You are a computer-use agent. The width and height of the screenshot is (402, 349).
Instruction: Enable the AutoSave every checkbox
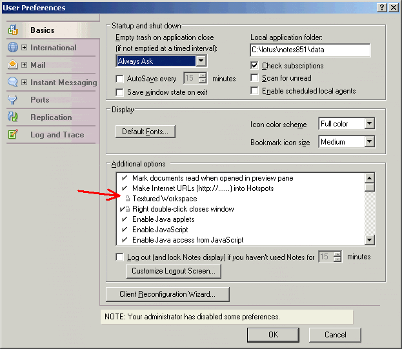(119, 79)
